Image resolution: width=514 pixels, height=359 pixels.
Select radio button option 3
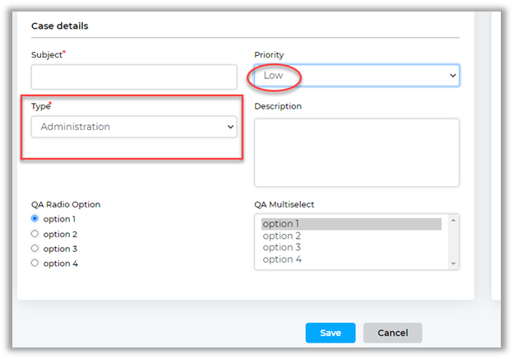point(35,249)
